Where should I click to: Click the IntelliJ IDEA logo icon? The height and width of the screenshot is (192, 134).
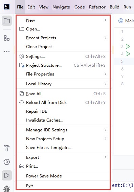tap(7, 7)
